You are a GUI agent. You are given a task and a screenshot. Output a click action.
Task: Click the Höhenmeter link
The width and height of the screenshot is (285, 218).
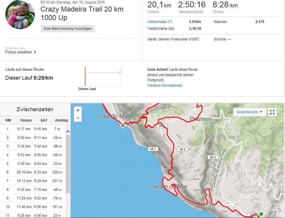click(157, 22)
